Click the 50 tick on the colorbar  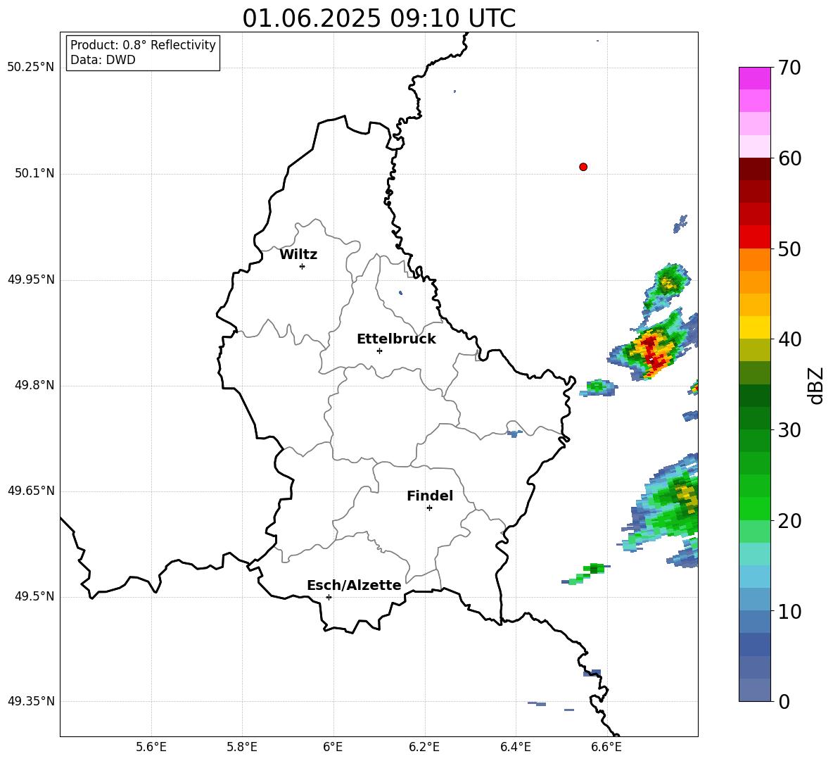[x=789, y=249]
